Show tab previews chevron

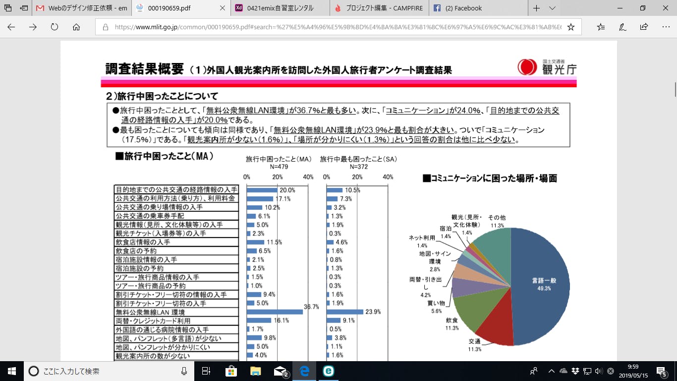(x=553, y=8)
